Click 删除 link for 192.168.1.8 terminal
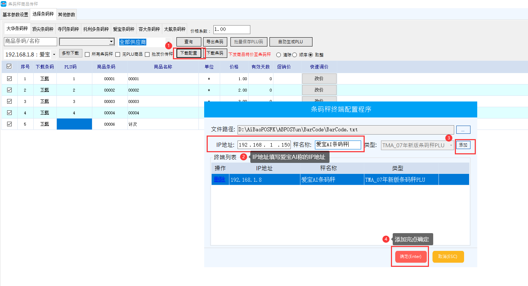The image size is (528, 286). click(x=220, y=180)
